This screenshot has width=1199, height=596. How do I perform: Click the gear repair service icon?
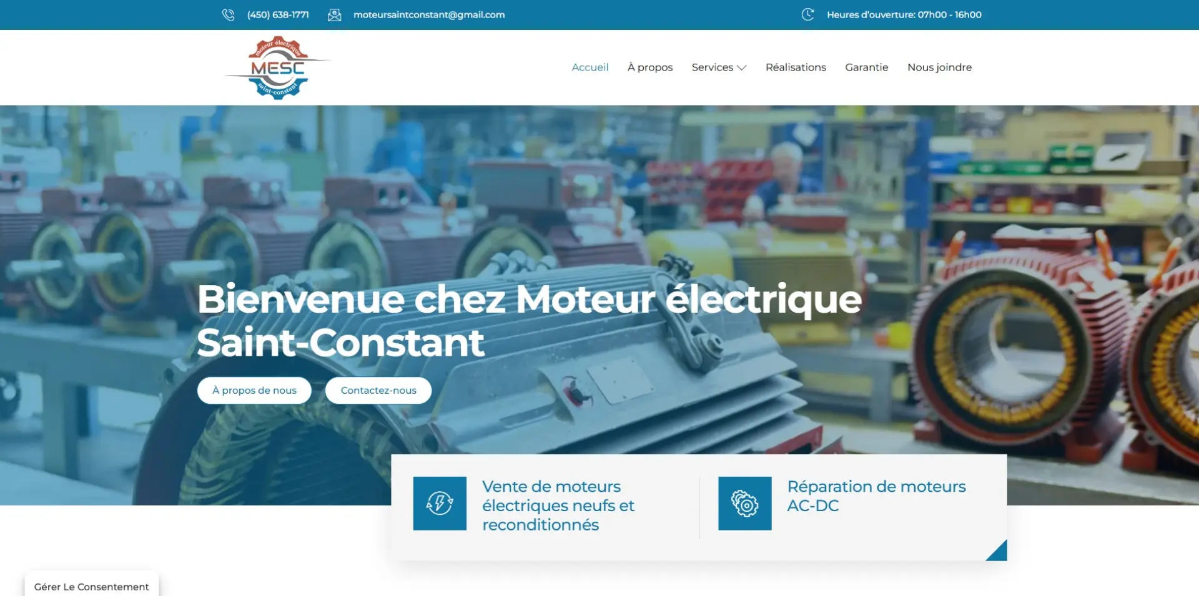[745, 503]
